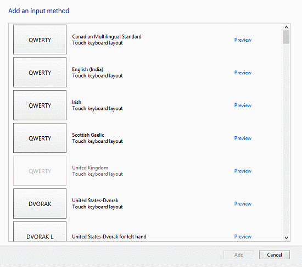Click the Cancel button
302x267 pixels.
[274, 255]
